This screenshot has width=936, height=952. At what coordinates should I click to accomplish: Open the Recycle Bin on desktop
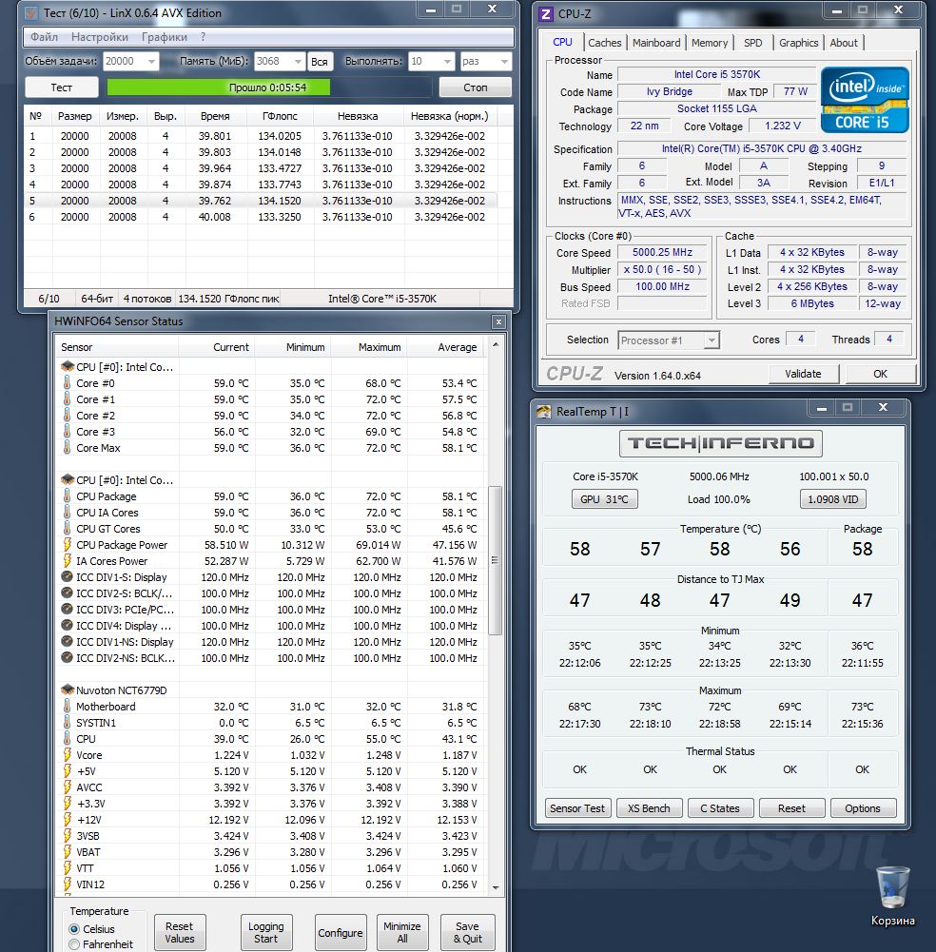tap(892, 896)
